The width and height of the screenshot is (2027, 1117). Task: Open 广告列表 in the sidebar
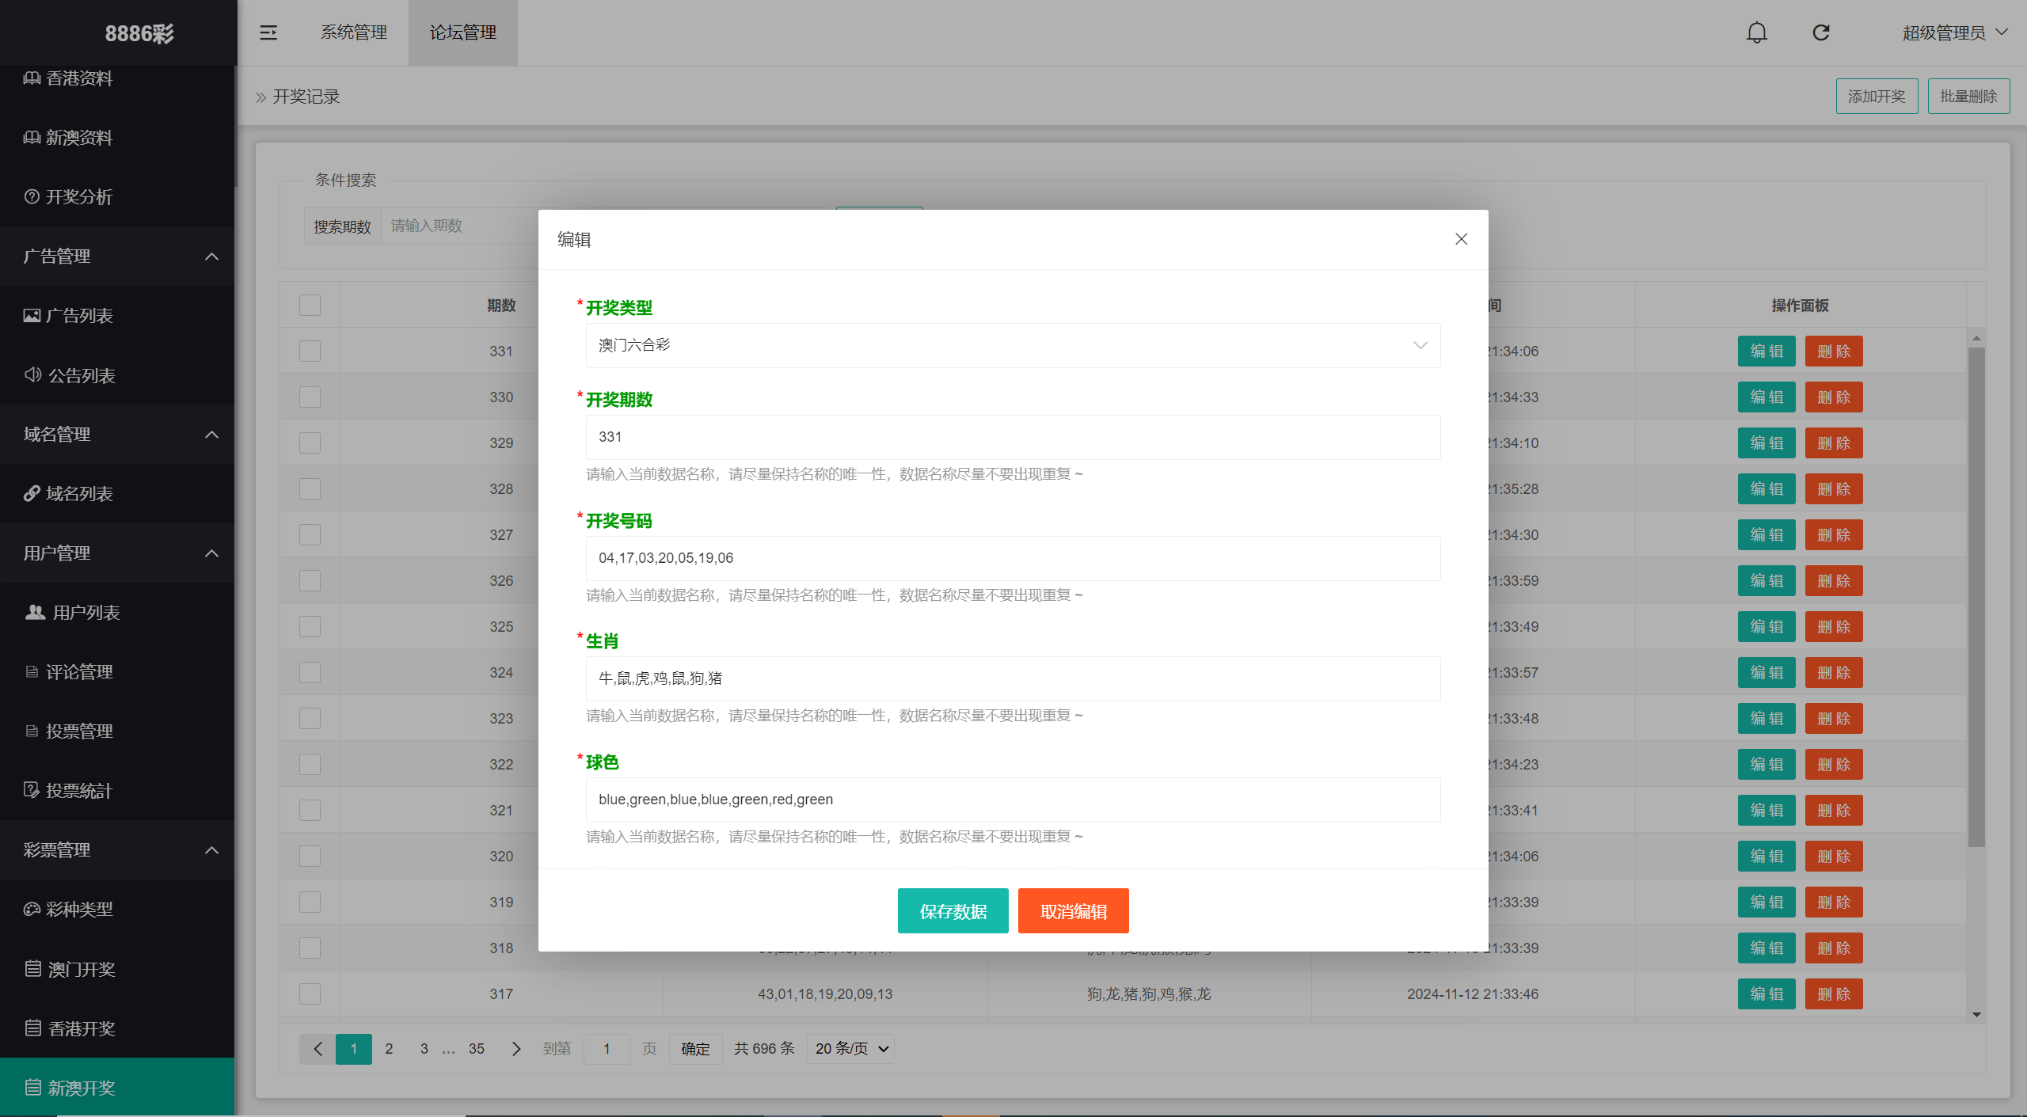(78, 316)
